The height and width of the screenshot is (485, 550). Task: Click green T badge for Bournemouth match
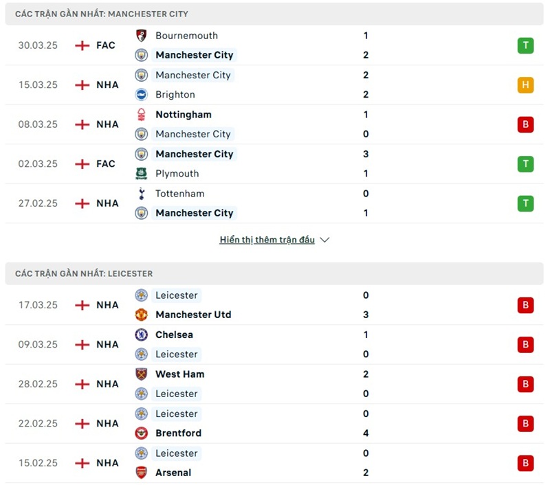[x=525, y=45]
